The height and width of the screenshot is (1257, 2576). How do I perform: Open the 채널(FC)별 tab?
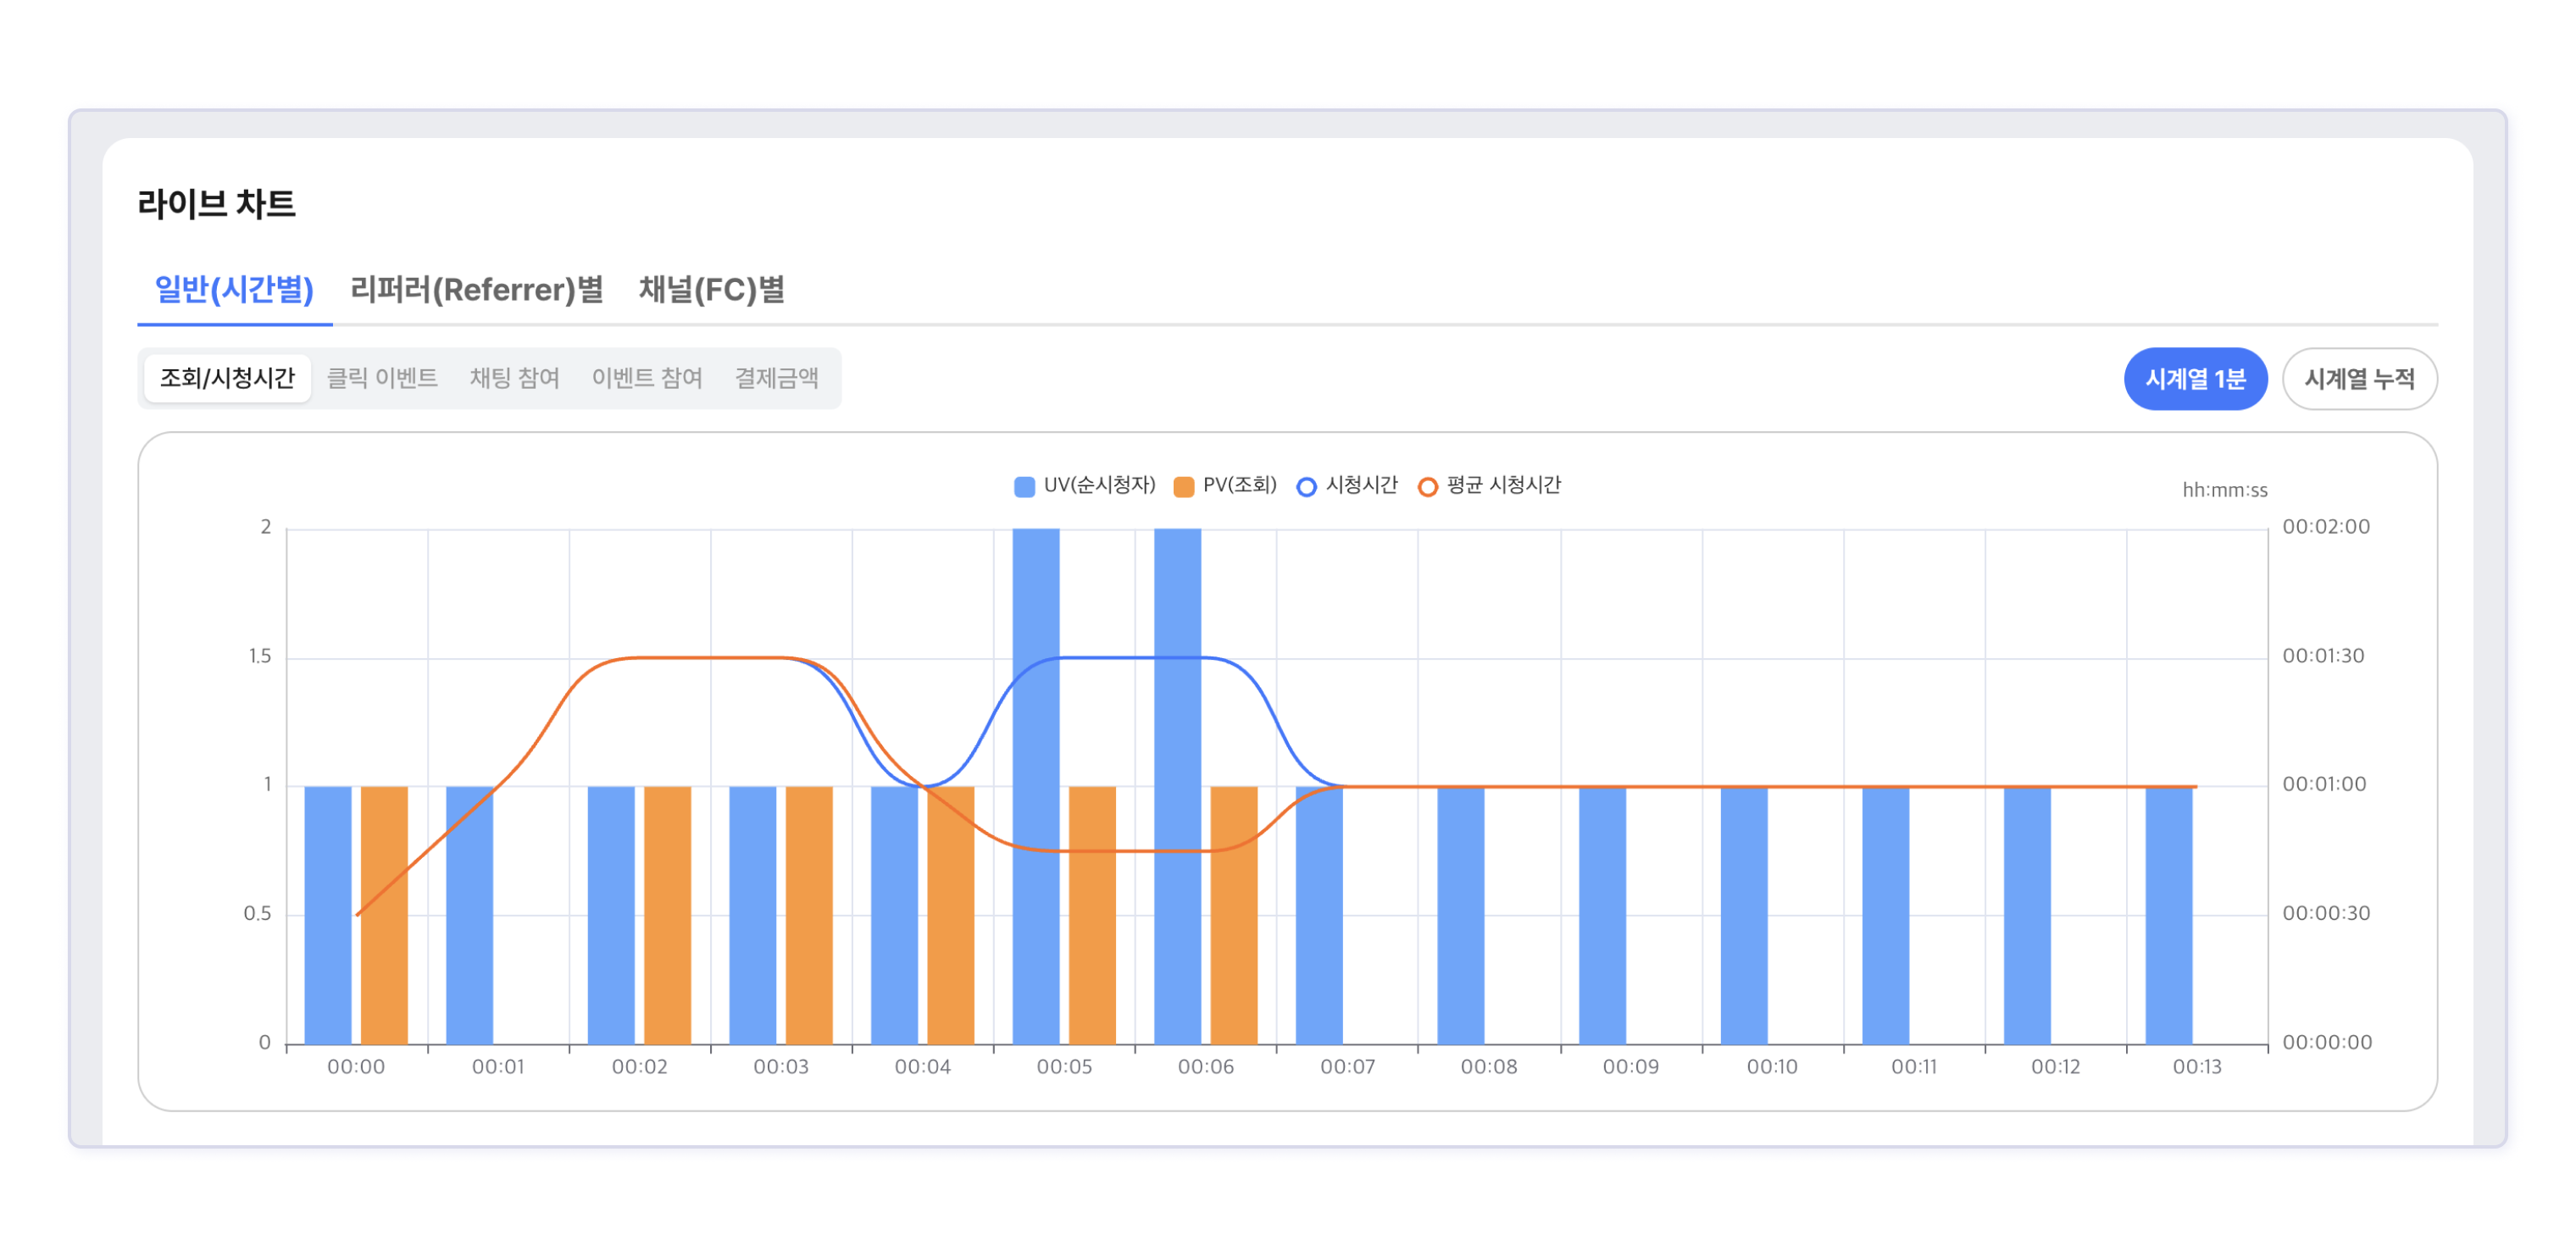(x=711, y=290)
